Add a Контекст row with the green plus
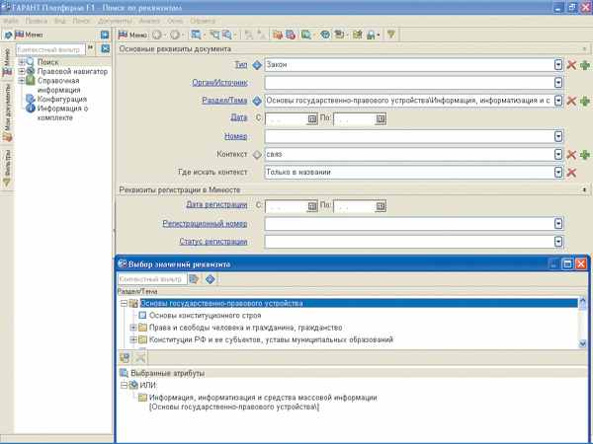 [x=585, y=155]
